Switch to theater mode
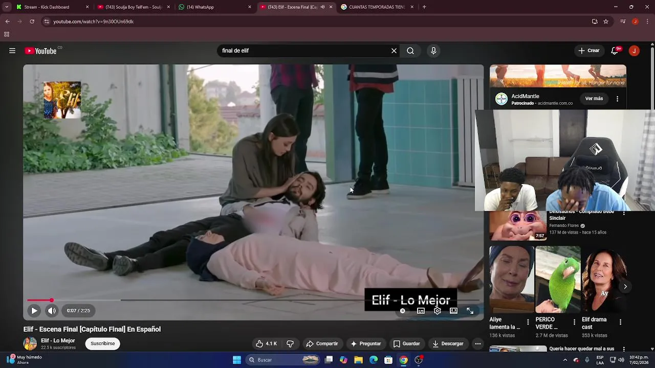This screenshot has height=368, width=655. coord(453,311)
